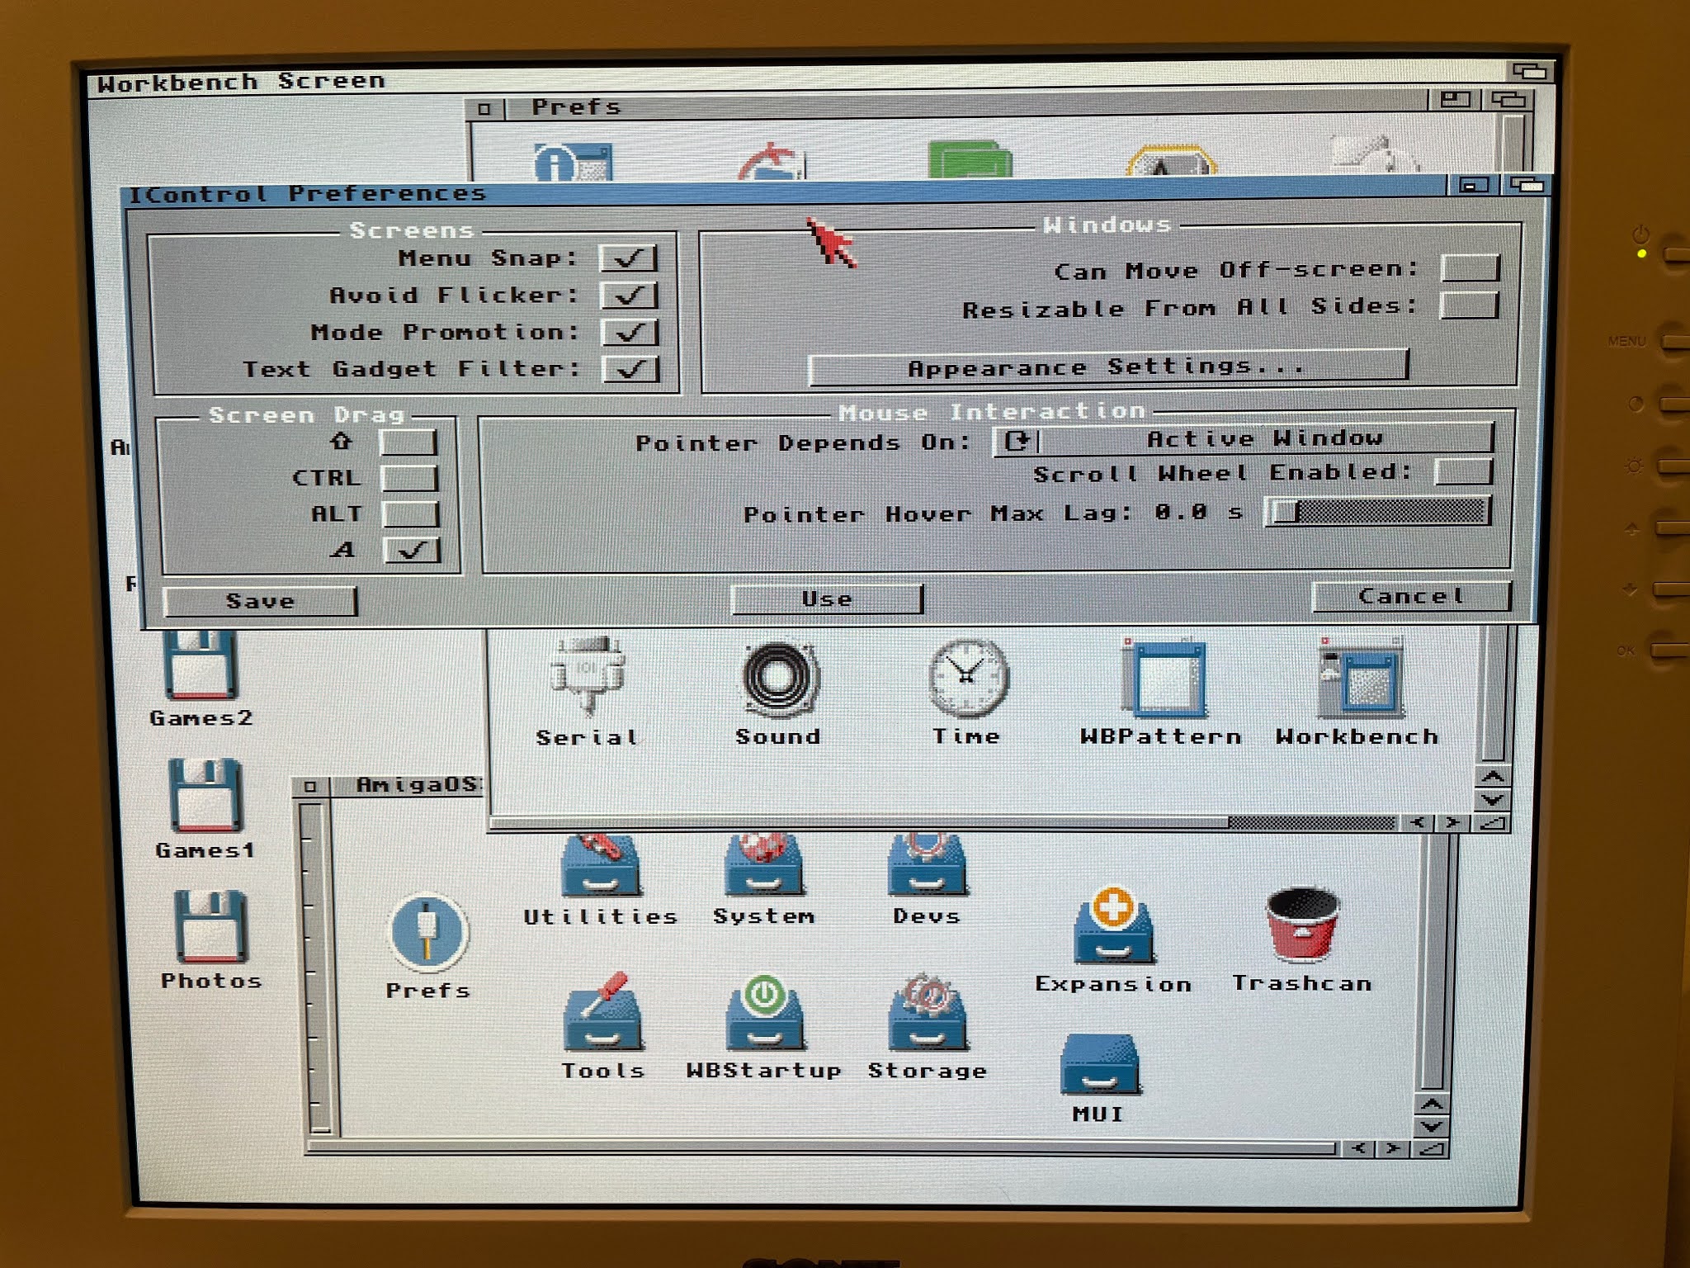Click the Prefs window size gadget
The image size is (1690, 1268).
pyautogui.click(x=1492, y=822)
